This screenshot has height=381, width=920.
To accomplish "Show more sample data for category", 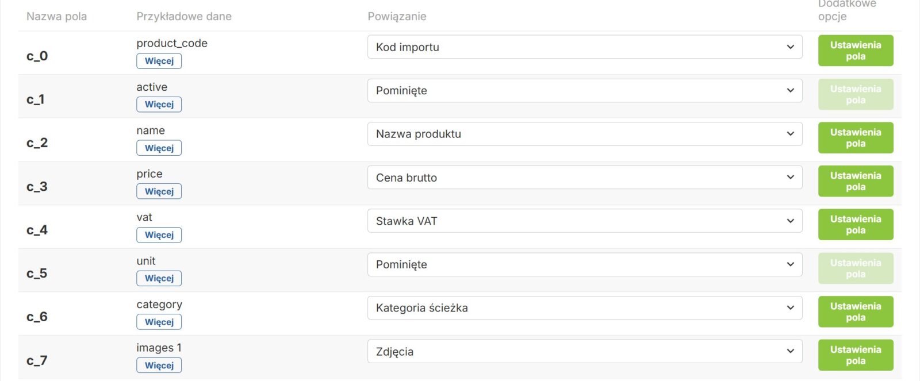I will [x=159, y=322].
